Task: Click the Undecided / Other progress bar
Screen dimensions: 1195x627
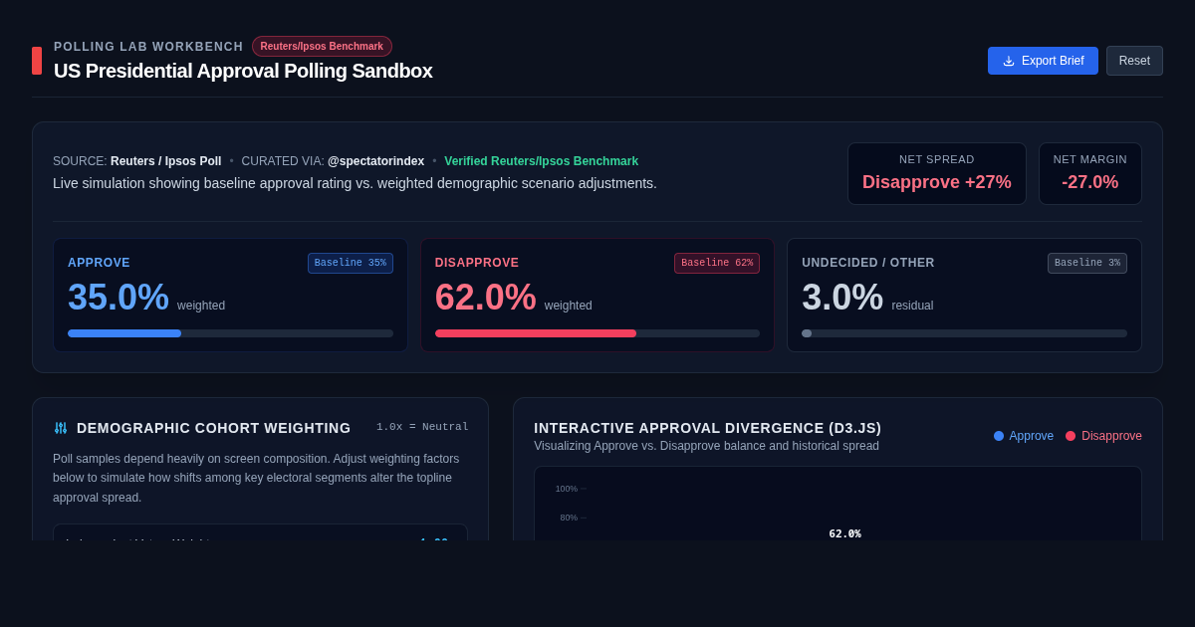Action: coord(964,333)
